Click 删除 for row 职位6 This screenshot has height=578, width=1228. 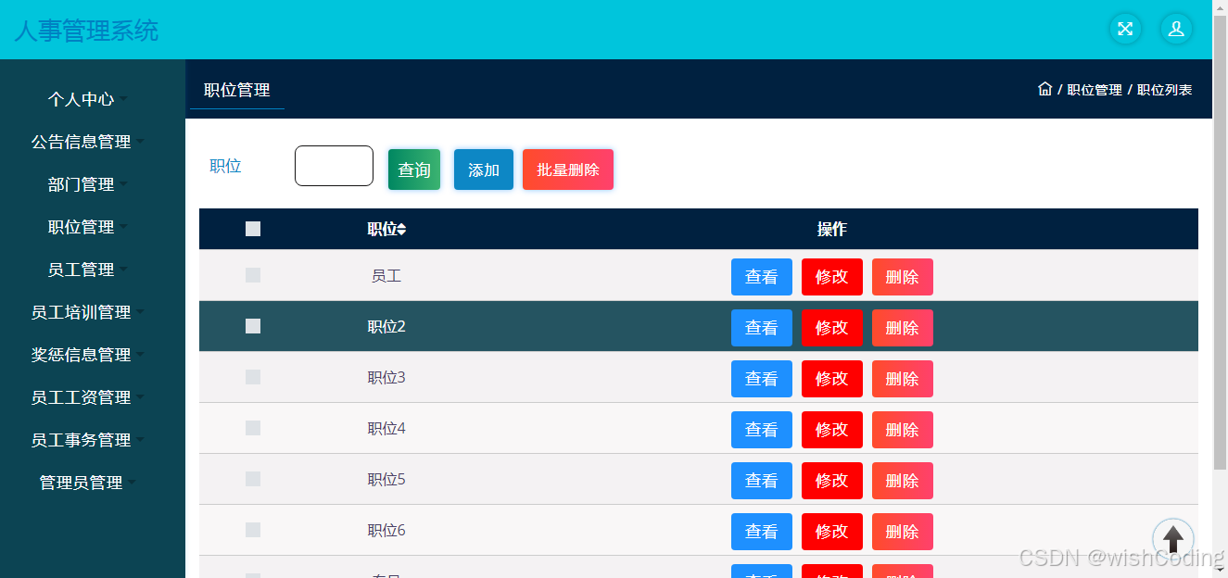[903, 532]
